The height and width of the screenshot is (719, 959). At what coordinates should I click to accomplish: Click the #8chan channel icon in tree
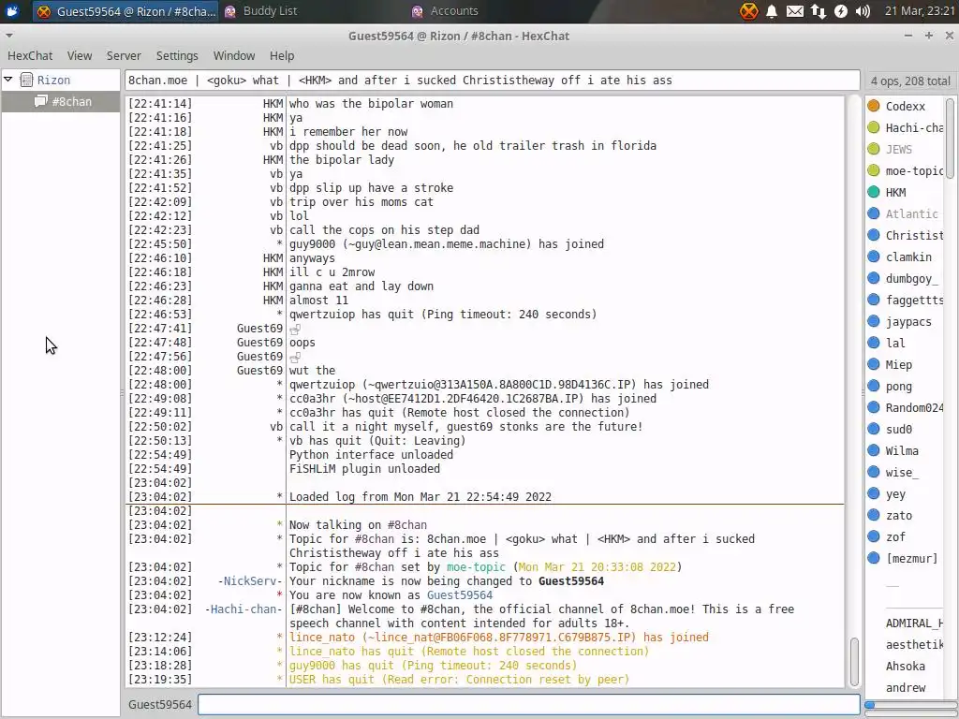tap(40, 101)
